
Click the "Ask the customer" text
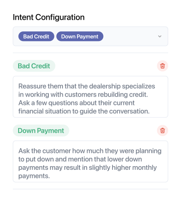[x=44, y=151]
